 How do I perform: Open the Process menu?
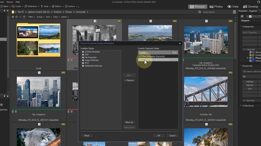[x=10, y=2]
